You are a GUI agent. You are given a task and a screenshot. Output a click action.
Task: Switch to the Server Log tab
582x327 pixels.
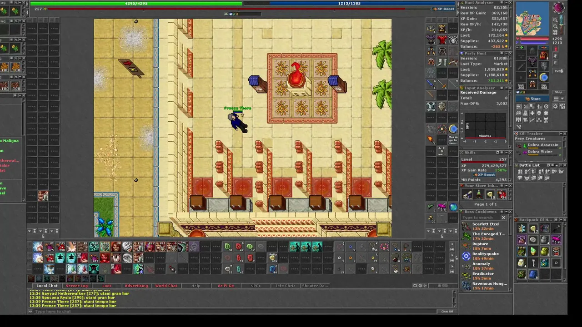[x=77, y=286]
